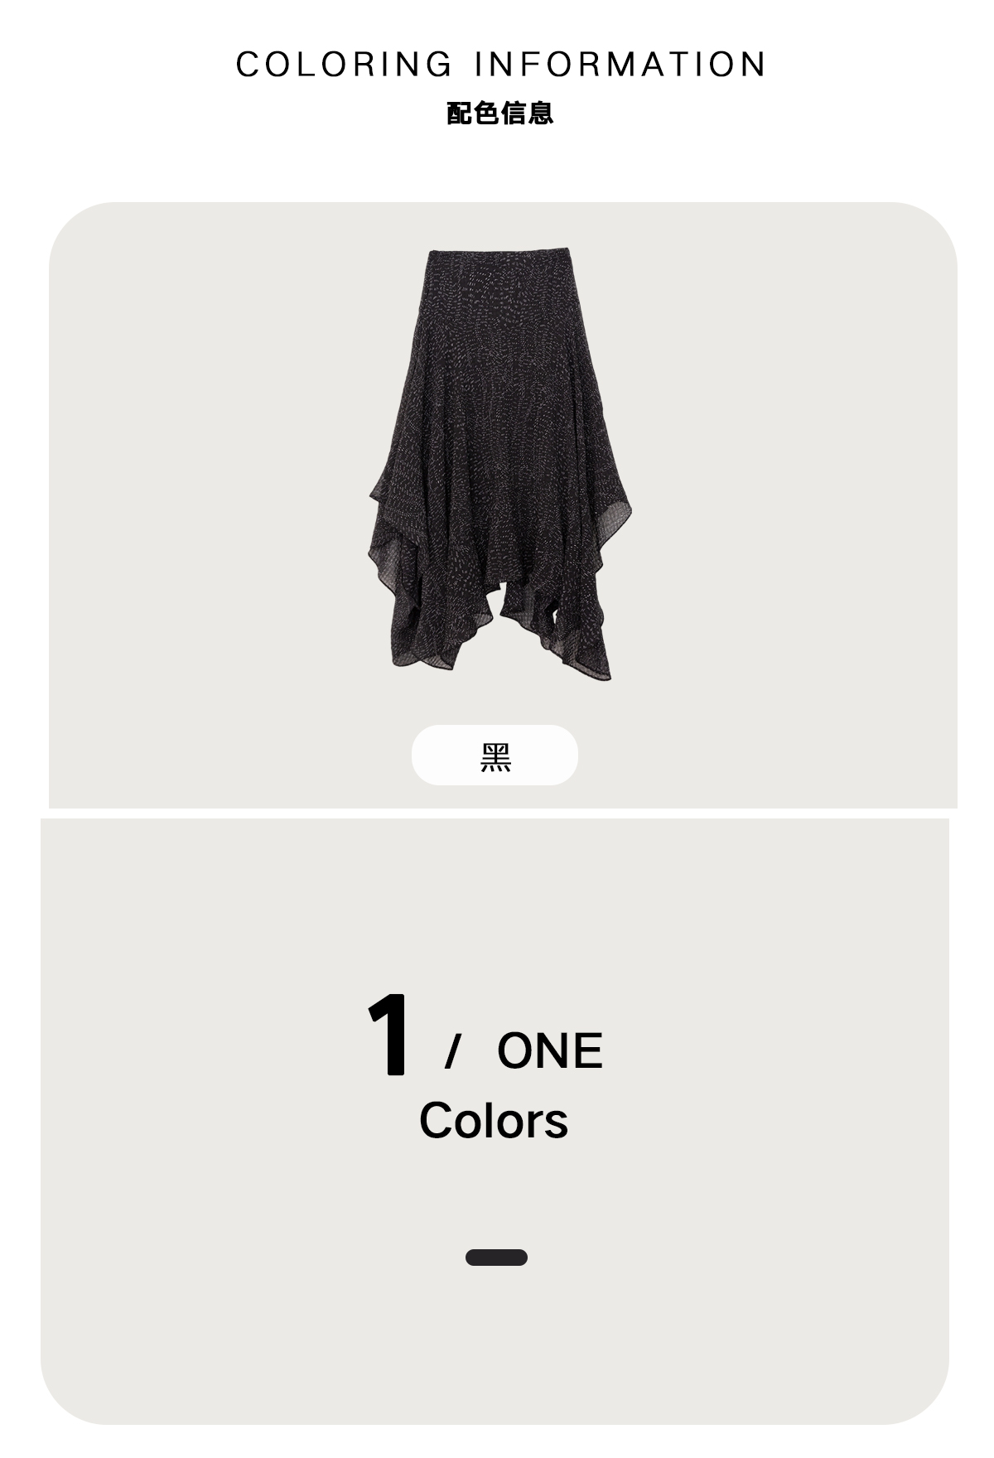Click the 配色信息 subtitle text

(x=499, y=113)
